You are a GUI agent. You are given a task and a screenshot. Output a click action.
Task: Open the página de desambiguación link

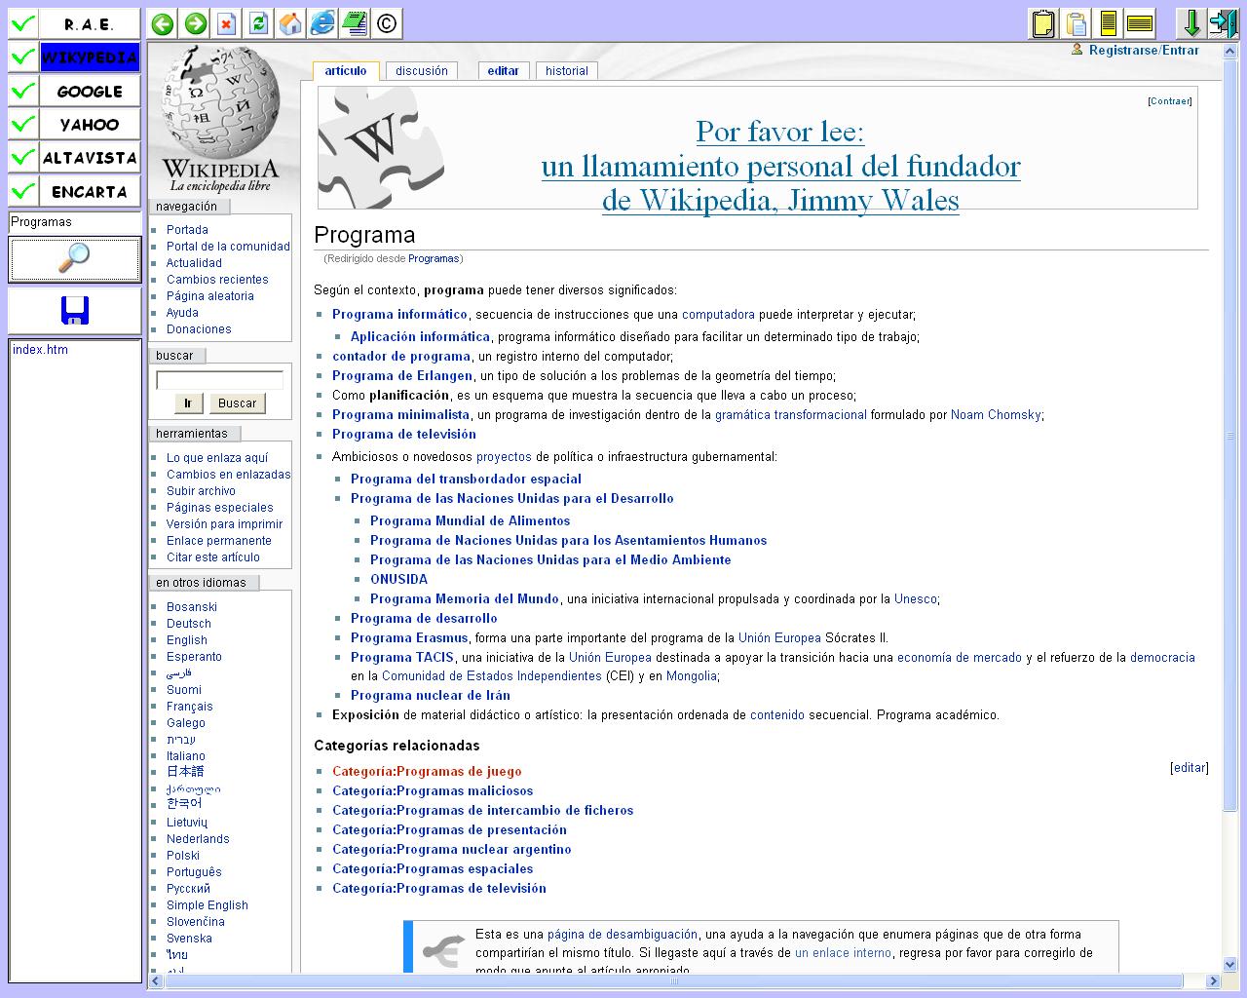(x=623, y=934)
